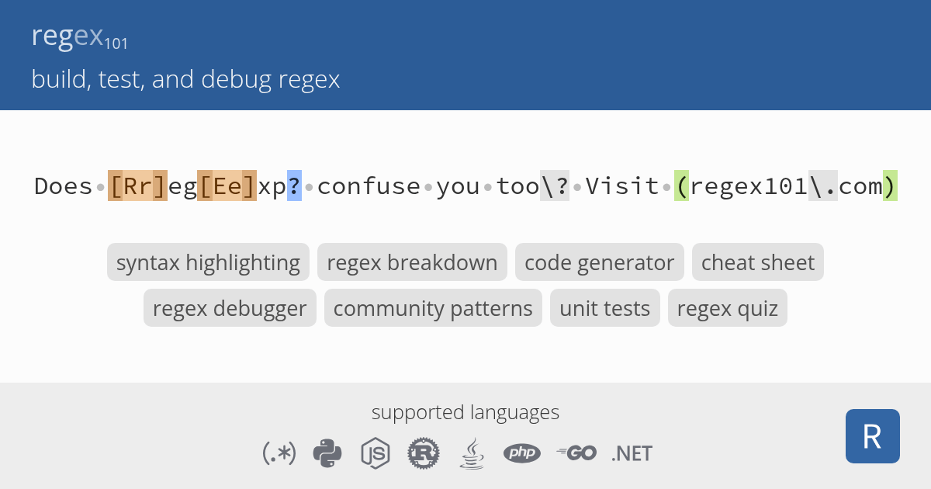Click the regex101 logo in the header
The height and width of the screenshot is (489, 931).
[79, 36]
